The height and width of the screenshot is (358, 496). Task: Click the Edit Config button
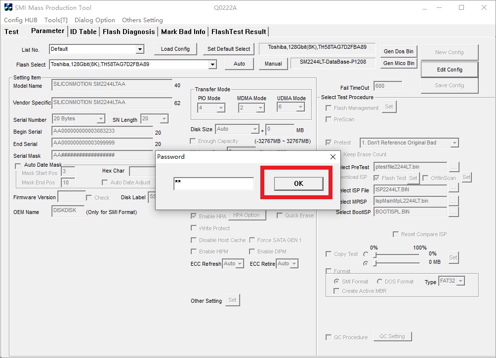[x=449, y=70]
